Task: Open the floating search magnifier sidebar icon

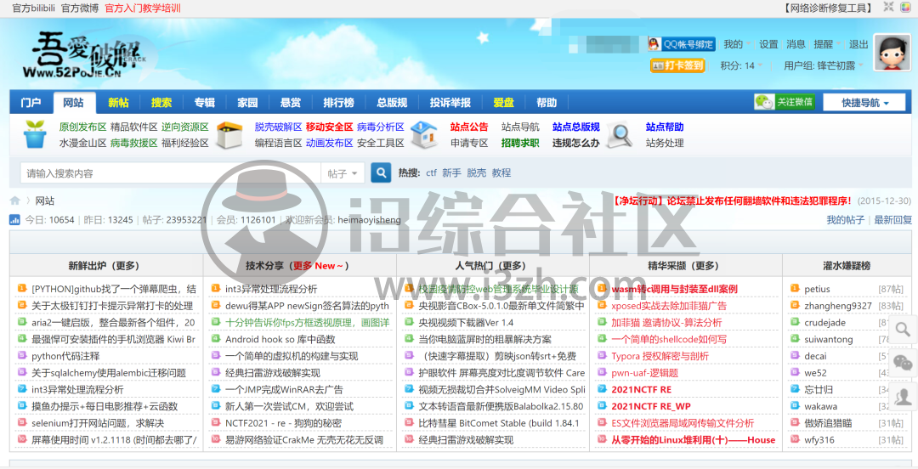Action: pyautogui.click(x=903, y=330)
